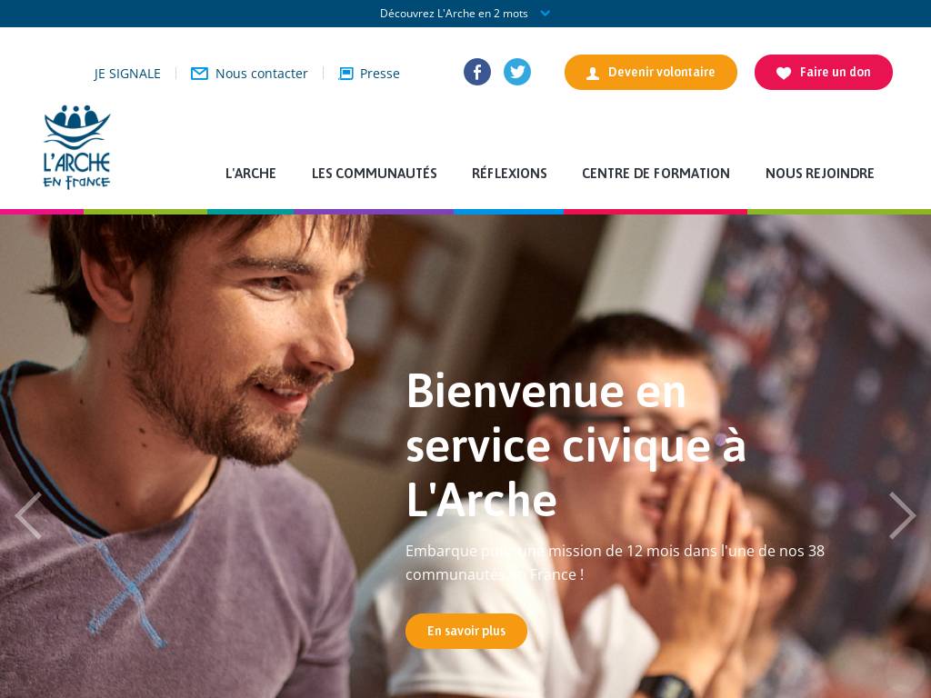Viewport: 931px width, 698px height.
Task: Open the Nous contacter link
Action: pos(261,74)
